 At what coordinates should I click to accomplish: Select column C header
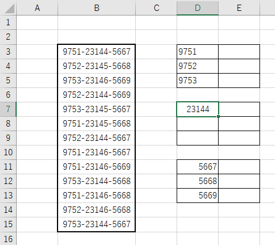[156, 8]
